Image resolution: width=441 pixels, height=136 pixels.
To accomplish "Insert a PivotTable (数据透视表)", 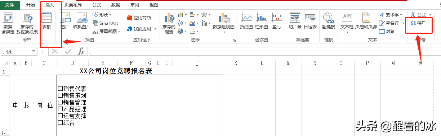I will [x=8, y=23].
